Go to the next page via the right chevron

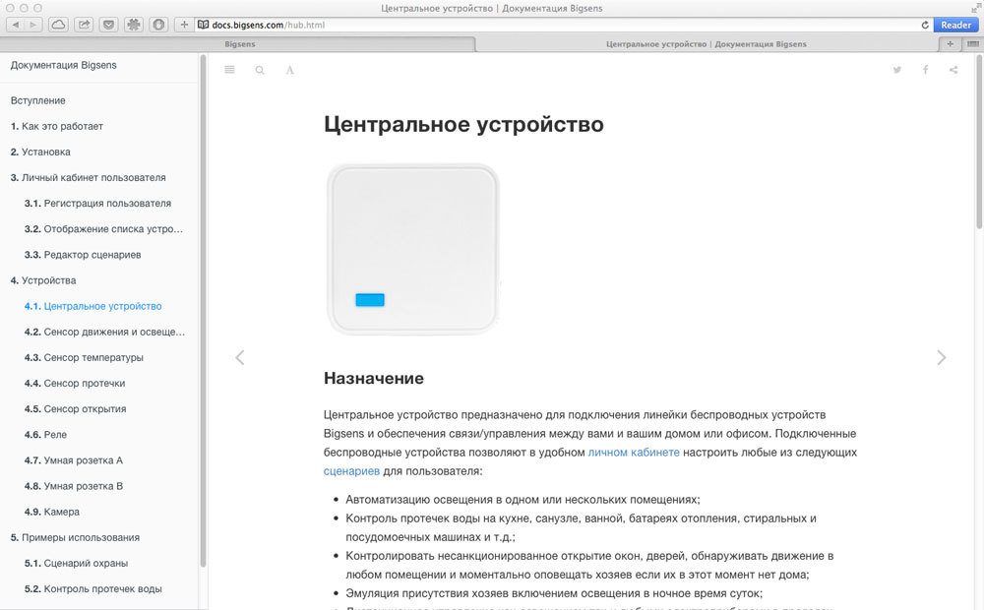[x=941, y=357]
